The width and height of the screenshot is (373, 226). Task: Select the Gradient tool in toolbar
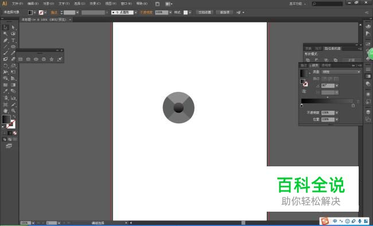tap(13, 85)
